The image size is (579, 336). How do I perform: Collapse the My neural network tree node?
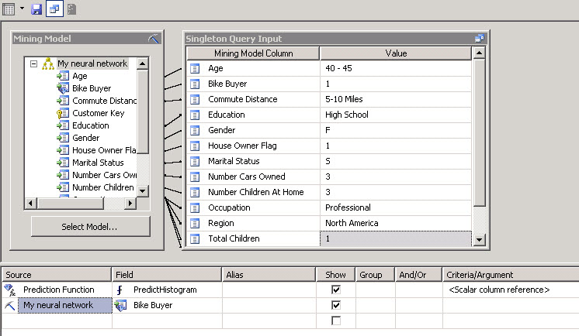(x=33, y=63)
